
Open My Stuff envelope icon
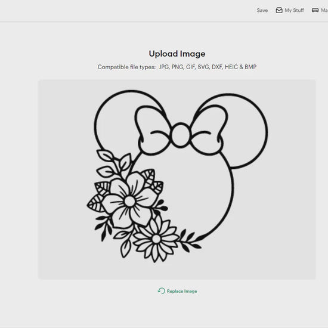click(x=279, y=10)
